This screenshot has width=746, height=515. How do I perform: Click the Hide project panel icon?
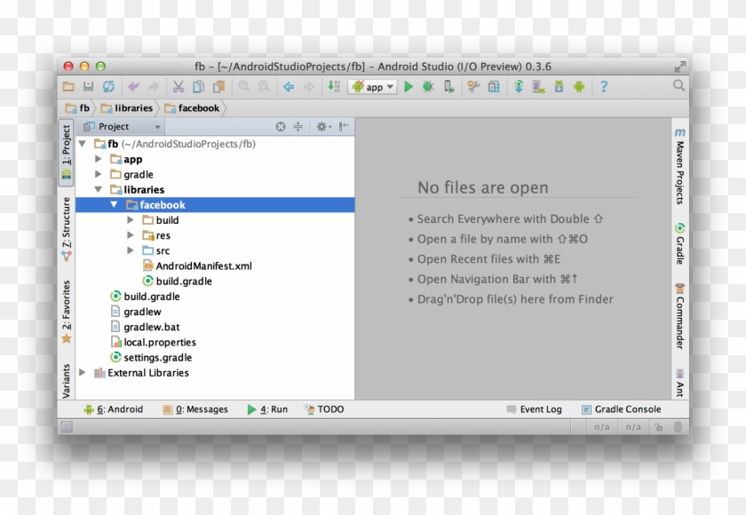(x=344, y=126)
